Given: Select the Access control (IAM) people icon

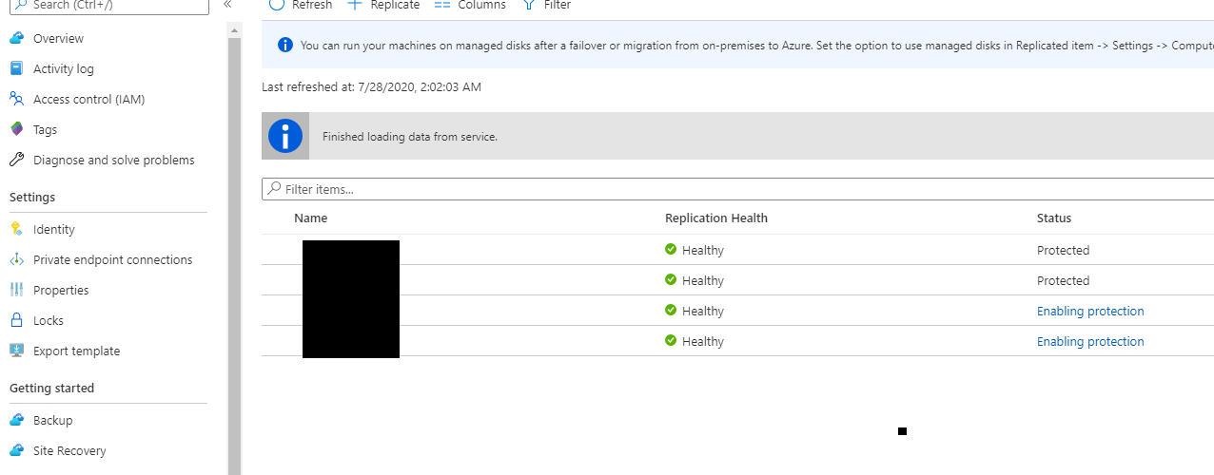Looking at the screenshot, I should coord(16,99).
